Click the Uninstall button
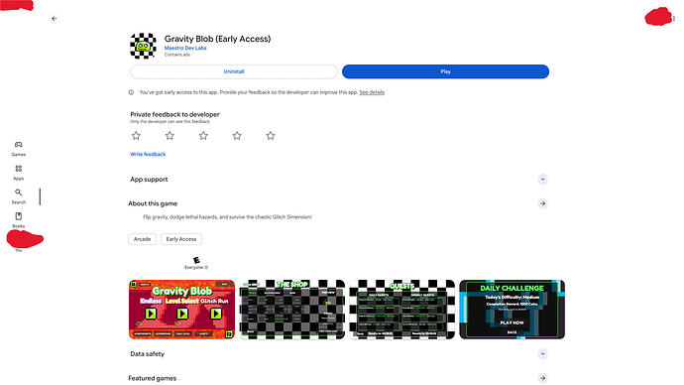Viewport: 684px width, 385px height. pyautogui.click(x=234, y=71)
